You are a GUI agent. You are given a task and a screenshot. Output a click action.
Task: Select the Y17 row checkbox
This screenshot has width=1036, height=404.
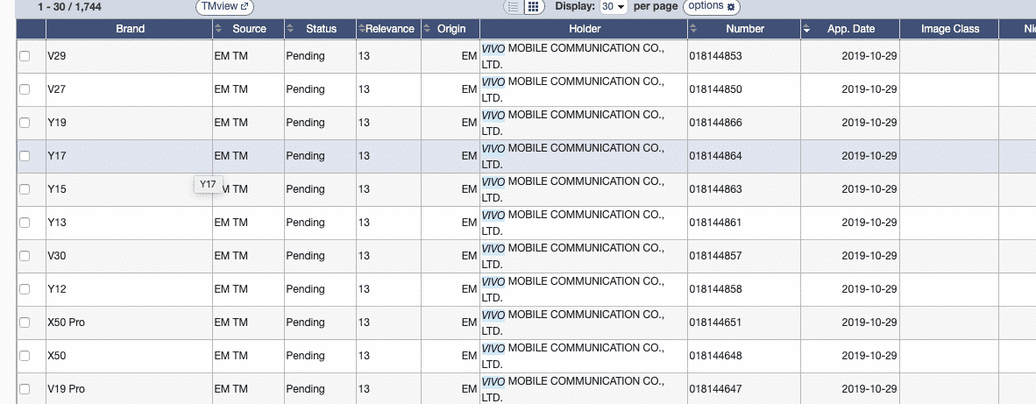point(25,156)
